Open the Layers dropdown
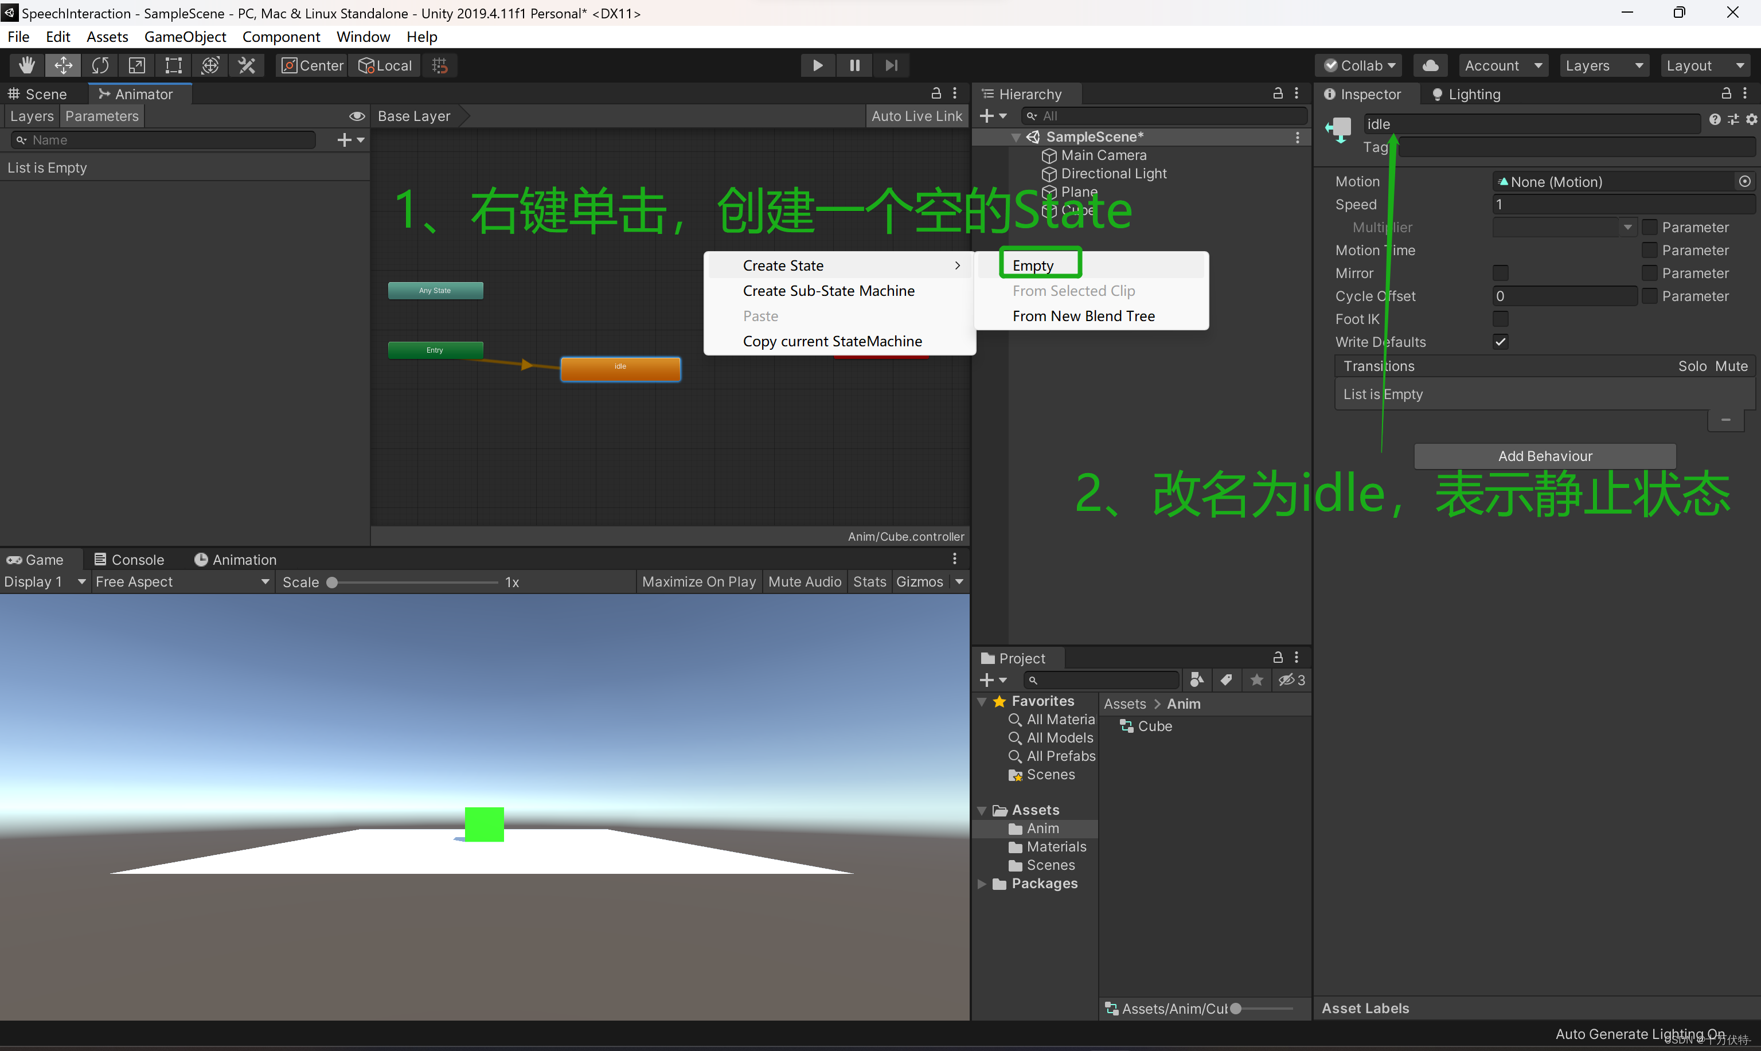This screenshot has width=1761, height=1051. 1603,65
